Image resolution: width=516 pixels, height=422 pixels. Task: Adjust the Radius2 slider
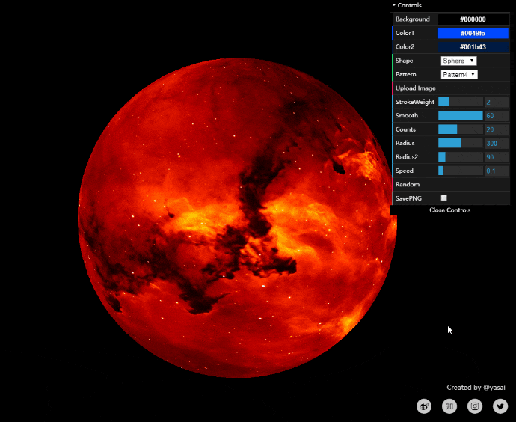pyautogui.click(x=461, y=157)
